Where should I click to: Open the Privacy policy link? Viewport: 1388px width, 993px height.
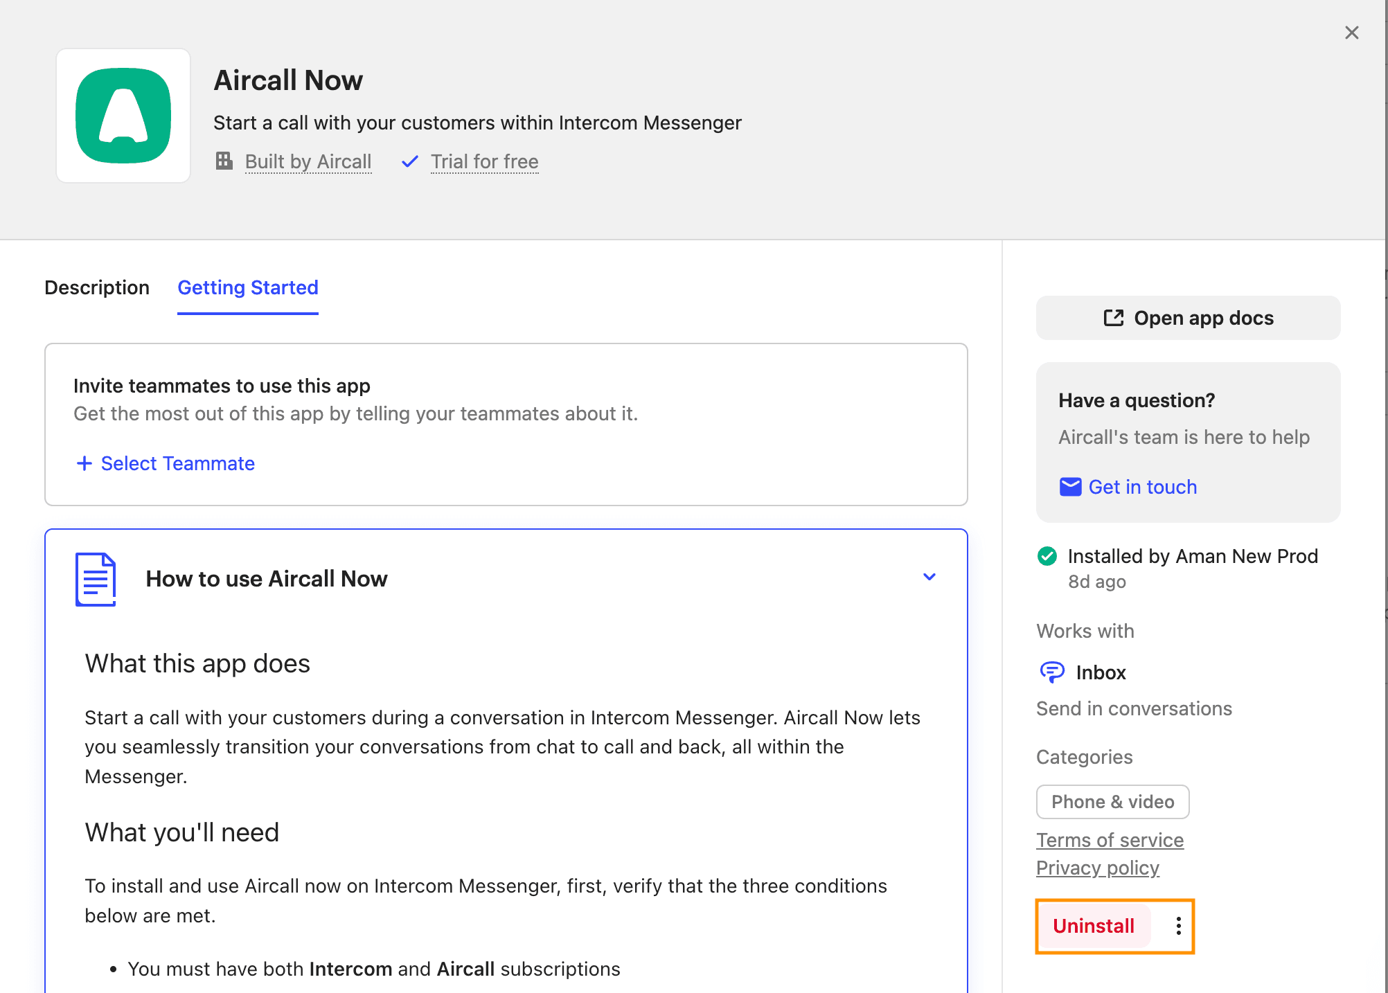point(1097,868)
